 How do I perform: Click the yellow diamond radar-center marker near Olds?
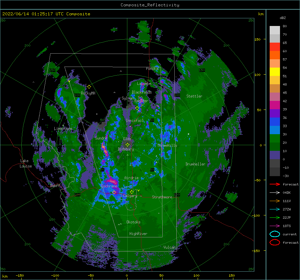[x=127, y=145]
